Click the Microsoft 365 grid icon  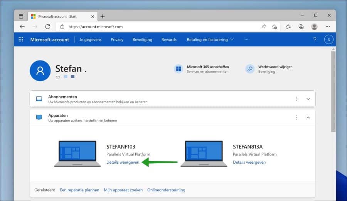[x=179, y=69]
